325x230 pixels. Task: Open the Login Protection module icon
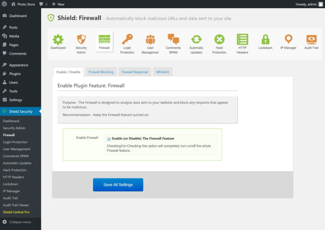127,40
